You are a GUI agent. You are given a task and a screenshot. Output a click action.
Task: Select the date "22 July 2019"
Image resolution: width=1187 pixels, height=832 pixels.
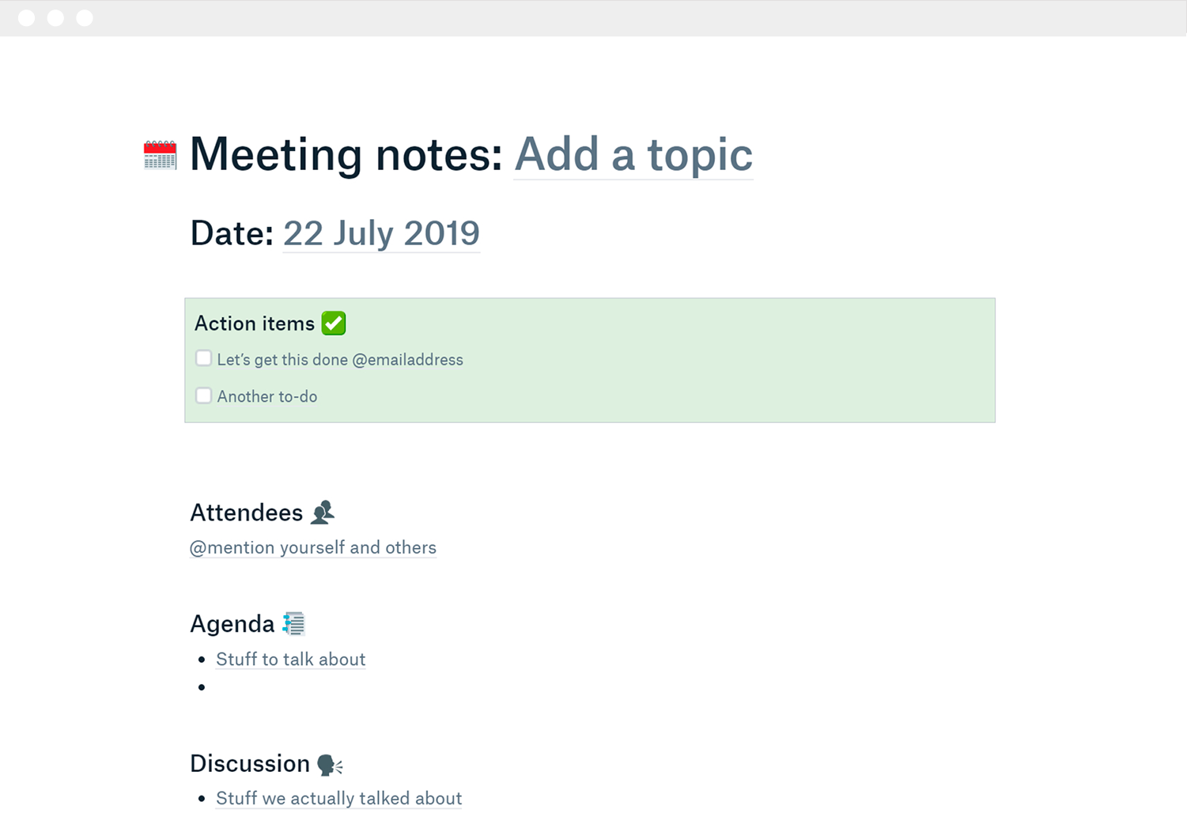click(x=381, y=233)
